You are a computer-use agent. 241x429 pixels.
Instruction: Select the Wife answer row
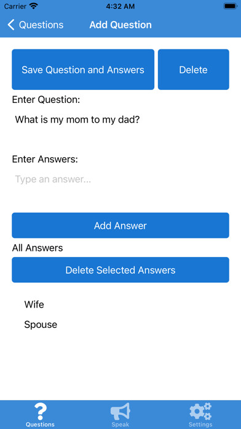(120, 304)
